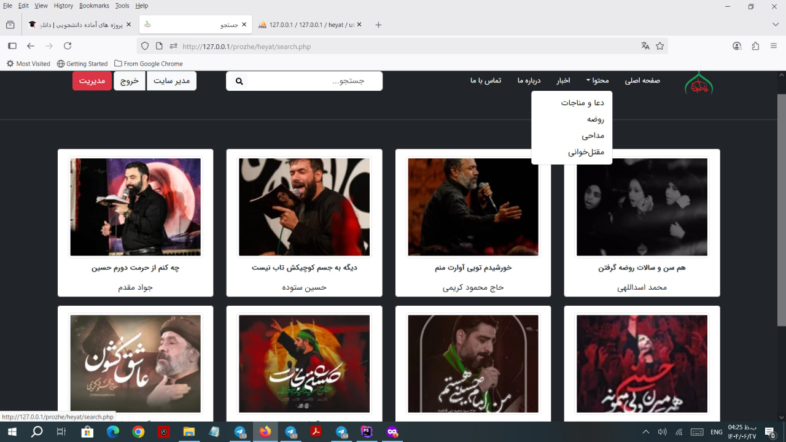Bookmark this page with the star icon
Screen dimensions: 786x442
[660, 46]
